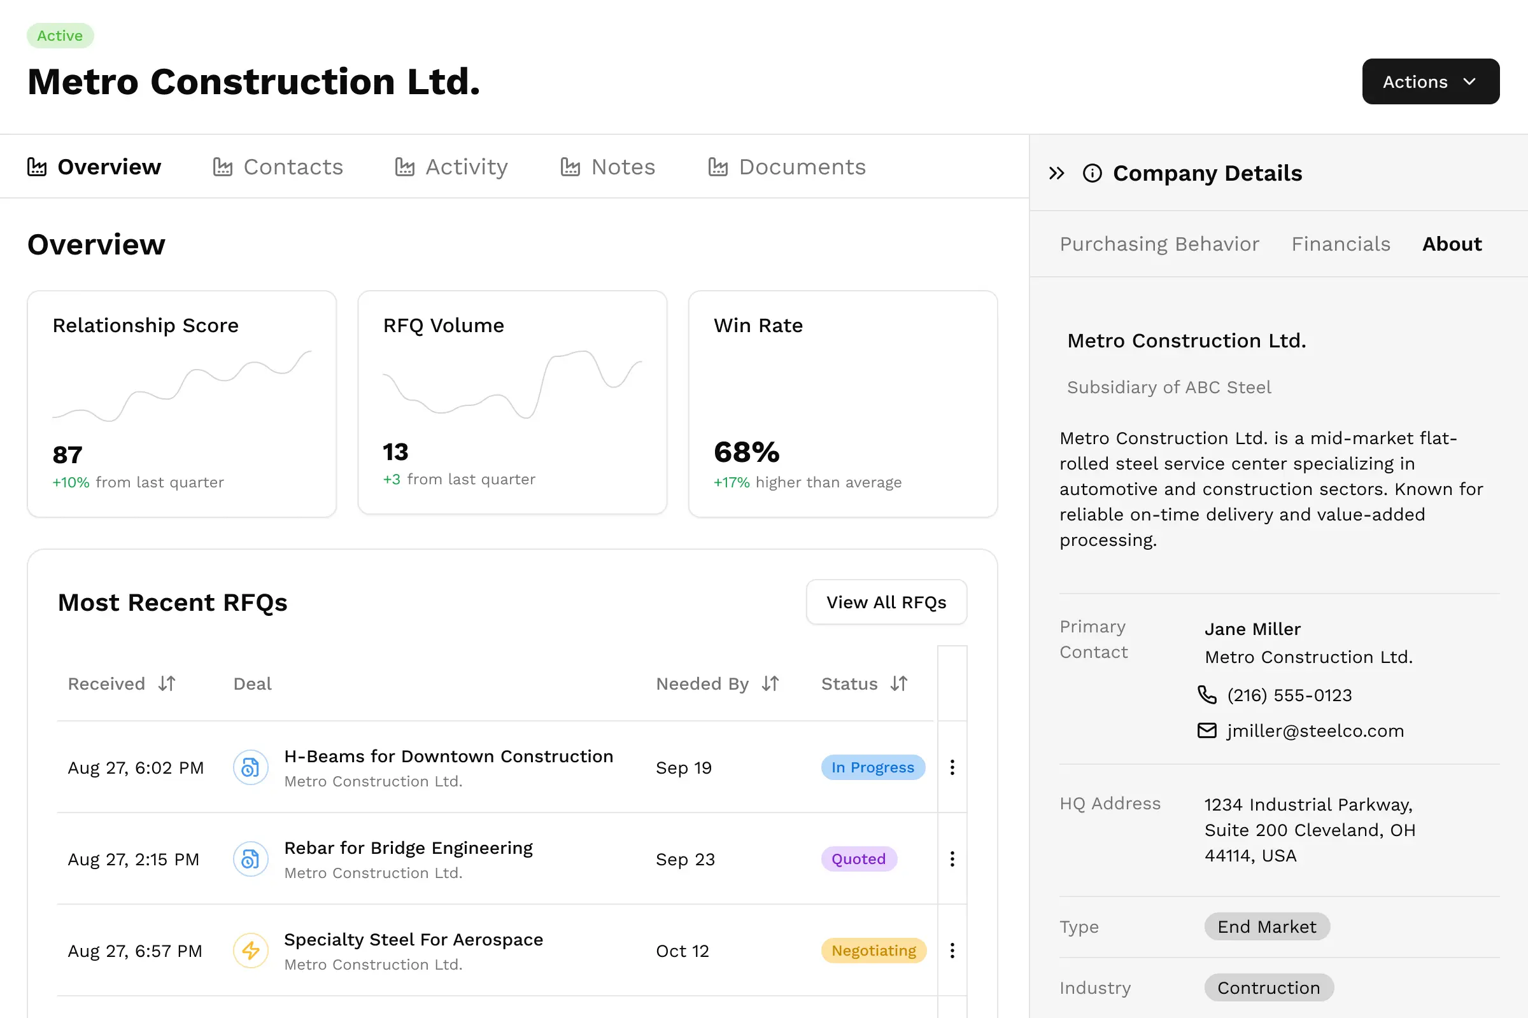Click the jmiller@steelco.com email link
Viewport: 1528px width, 1018px height.
point(1315,731)
